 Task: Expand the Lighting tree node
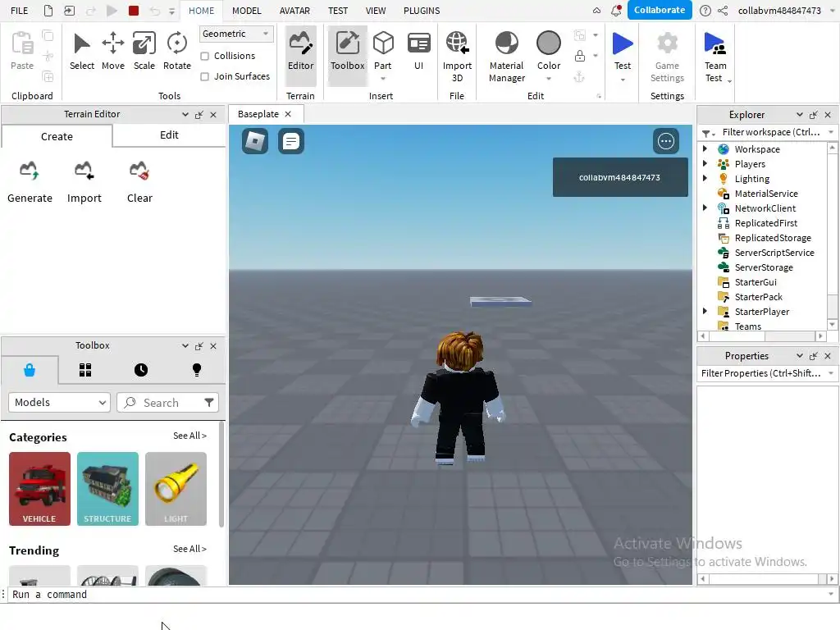point(705,178)
